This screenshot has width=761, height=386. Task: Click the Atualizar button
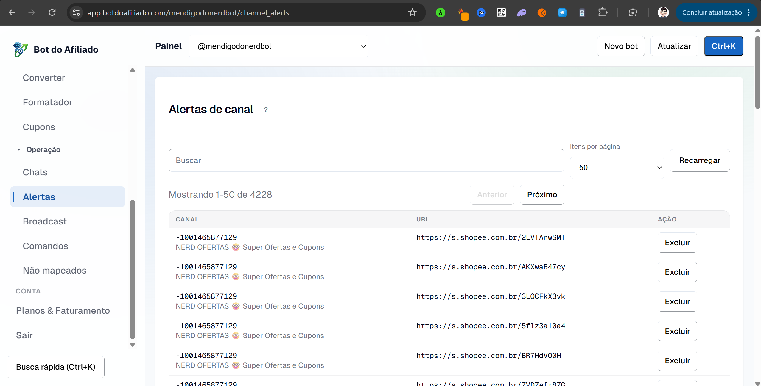[x=674, y=46]
